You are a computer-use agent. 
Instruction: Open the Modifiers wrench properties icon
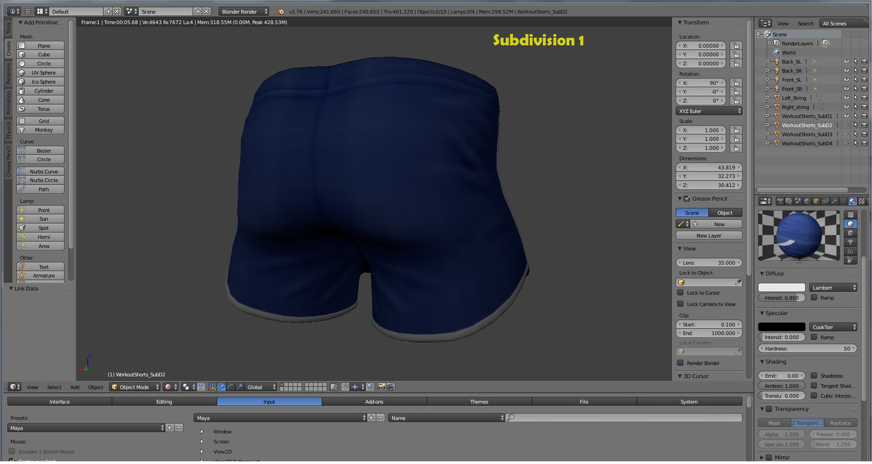coord(834,201)
